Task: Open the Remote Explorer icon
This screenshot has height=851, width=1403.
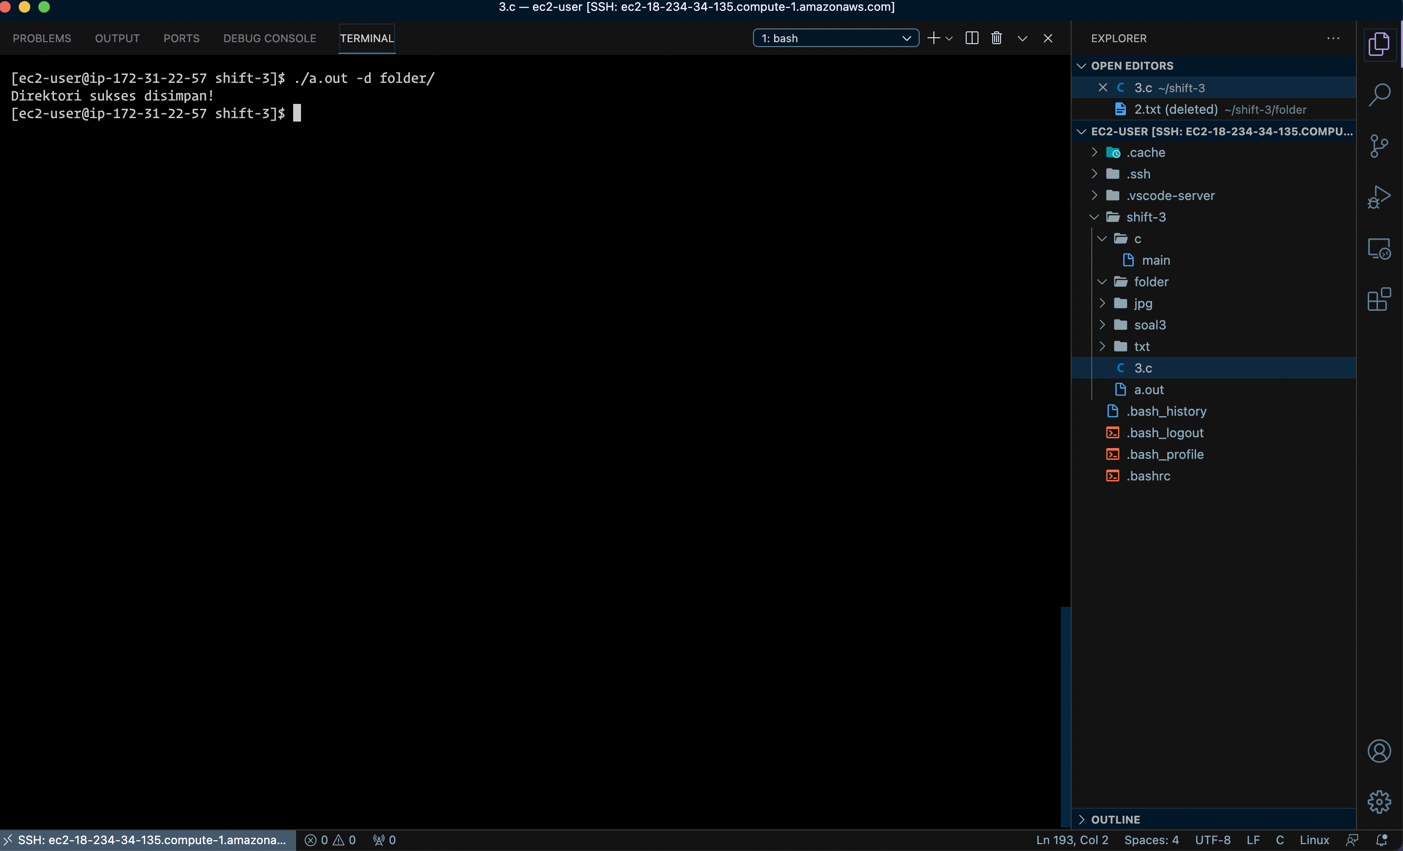Action: tap(1378, 248)
